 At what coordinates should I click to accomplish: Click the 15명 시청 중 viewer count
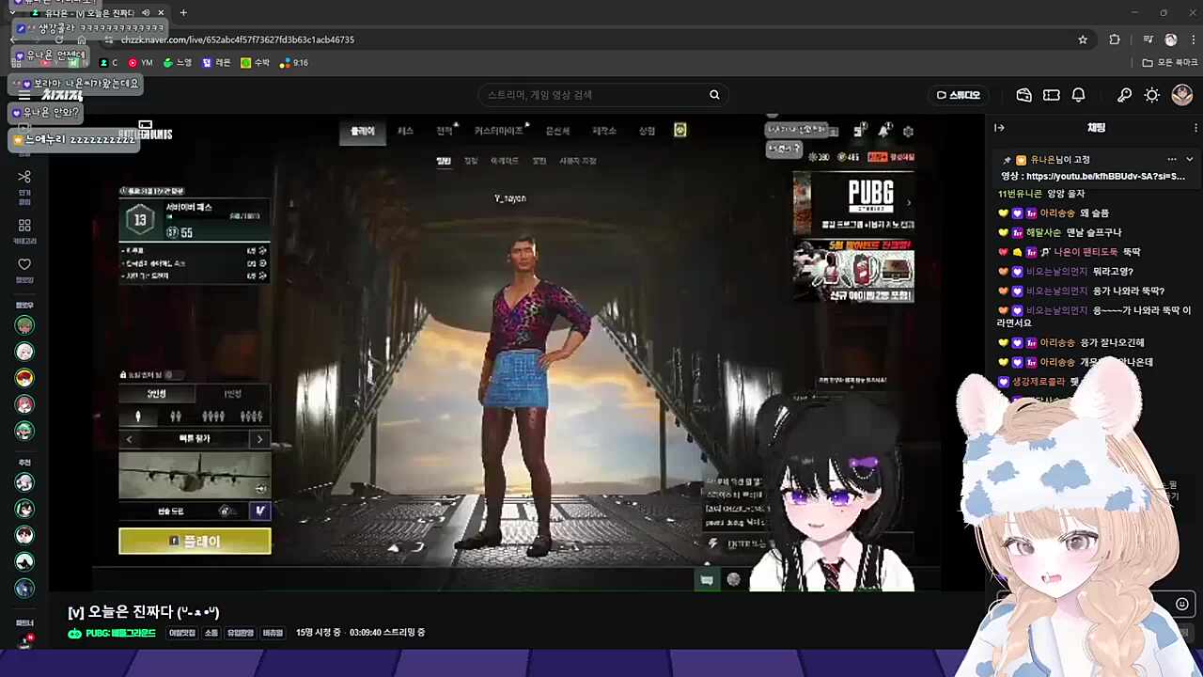click(318, 633)
